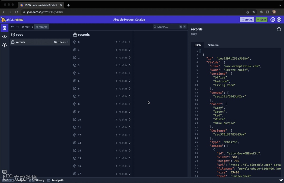The image size is (284, 183).
Task: Expand record 4
Action: click(102, 73)
